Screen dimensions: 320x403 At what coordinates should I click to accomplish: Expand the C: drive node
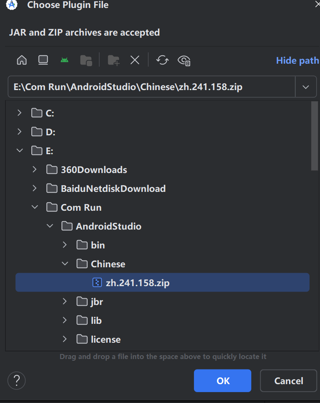19,113
